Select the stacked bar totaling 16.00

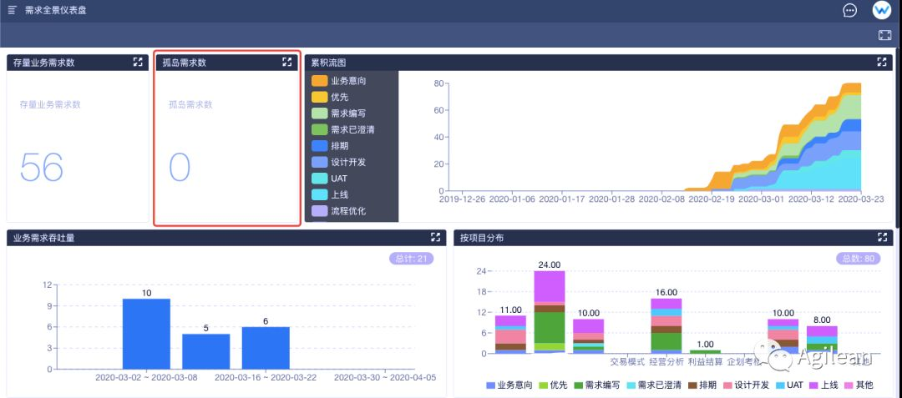click(x=666, y=325)
